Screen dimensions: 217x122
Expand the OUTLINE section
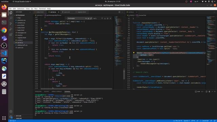coord(18,116)
